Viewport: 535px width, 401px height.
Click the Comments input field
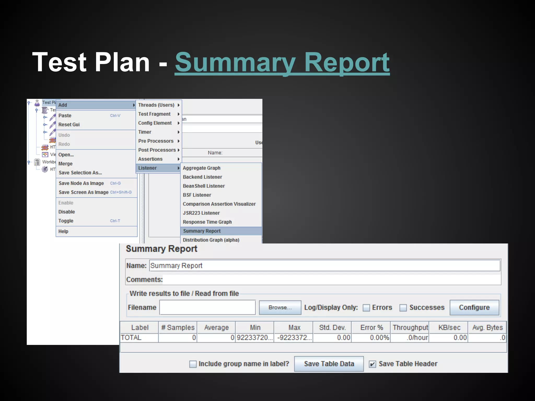[332, 280]
